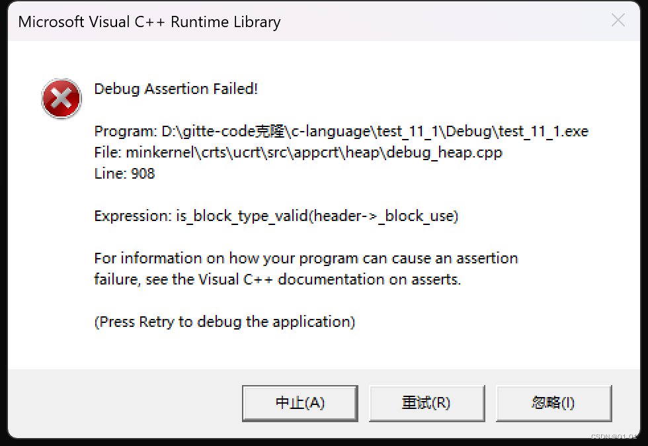Close the Runtime Library dialog

pyautogui.click(x=618, y=21)
